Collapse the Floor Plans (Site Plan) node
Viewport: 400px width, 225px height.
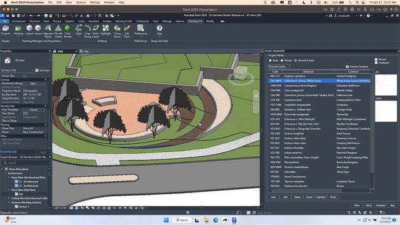click(8, 190)
